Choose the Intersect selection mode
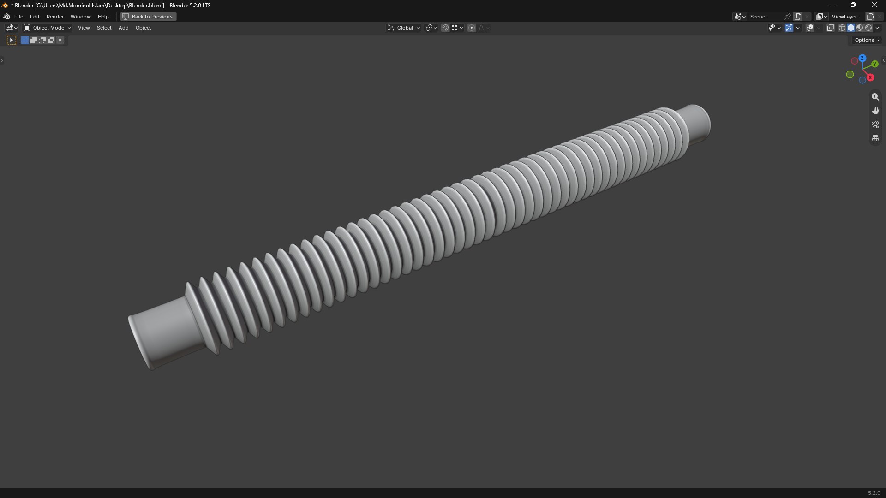 pyautogui.click(x=60, y=41)
